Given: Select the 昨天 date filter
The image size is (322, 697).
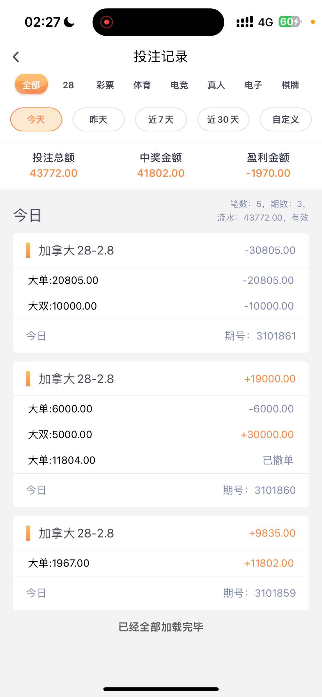Looking at the screenshot, I should tap(99, 119).
